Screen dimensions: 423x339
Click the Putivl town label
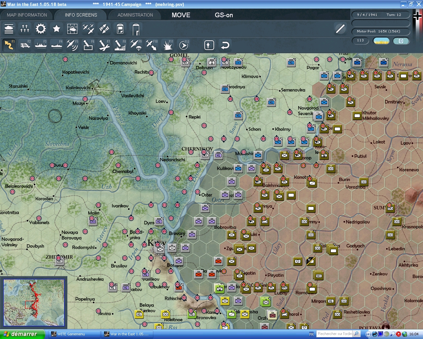(360, 156)
